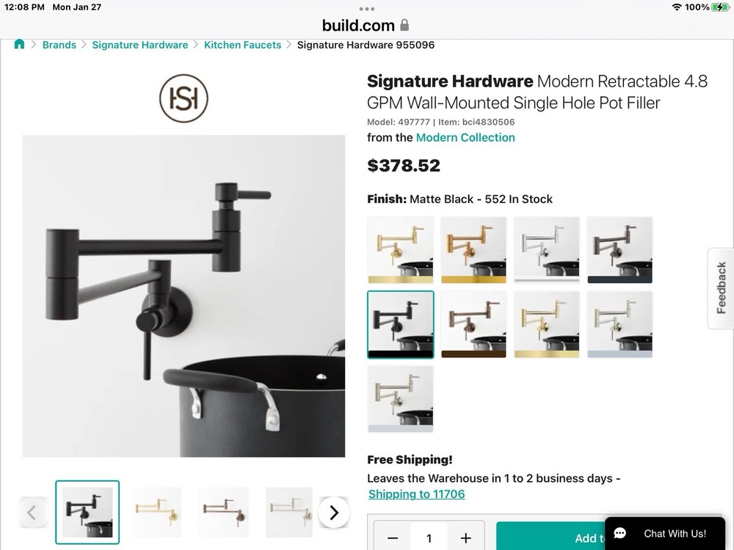Change the Shipping to 11706 zip link
Viewport: 734px width, 550px height.
(x=417, y=494)
